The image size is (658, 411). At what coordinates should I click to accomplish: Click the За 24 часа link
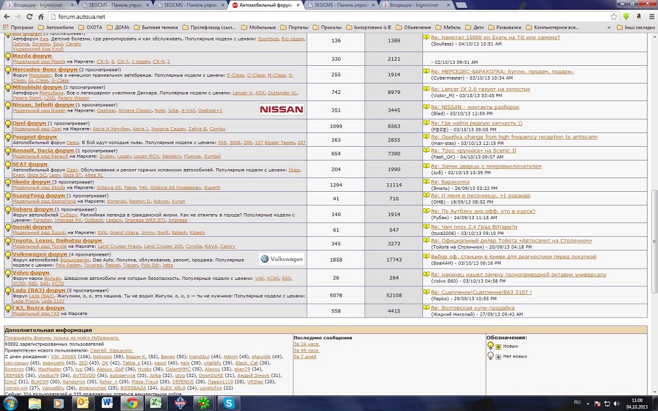click(x=305, y=344)
